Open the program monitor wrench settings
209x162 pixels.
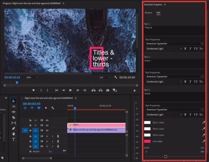click(116, 77)
